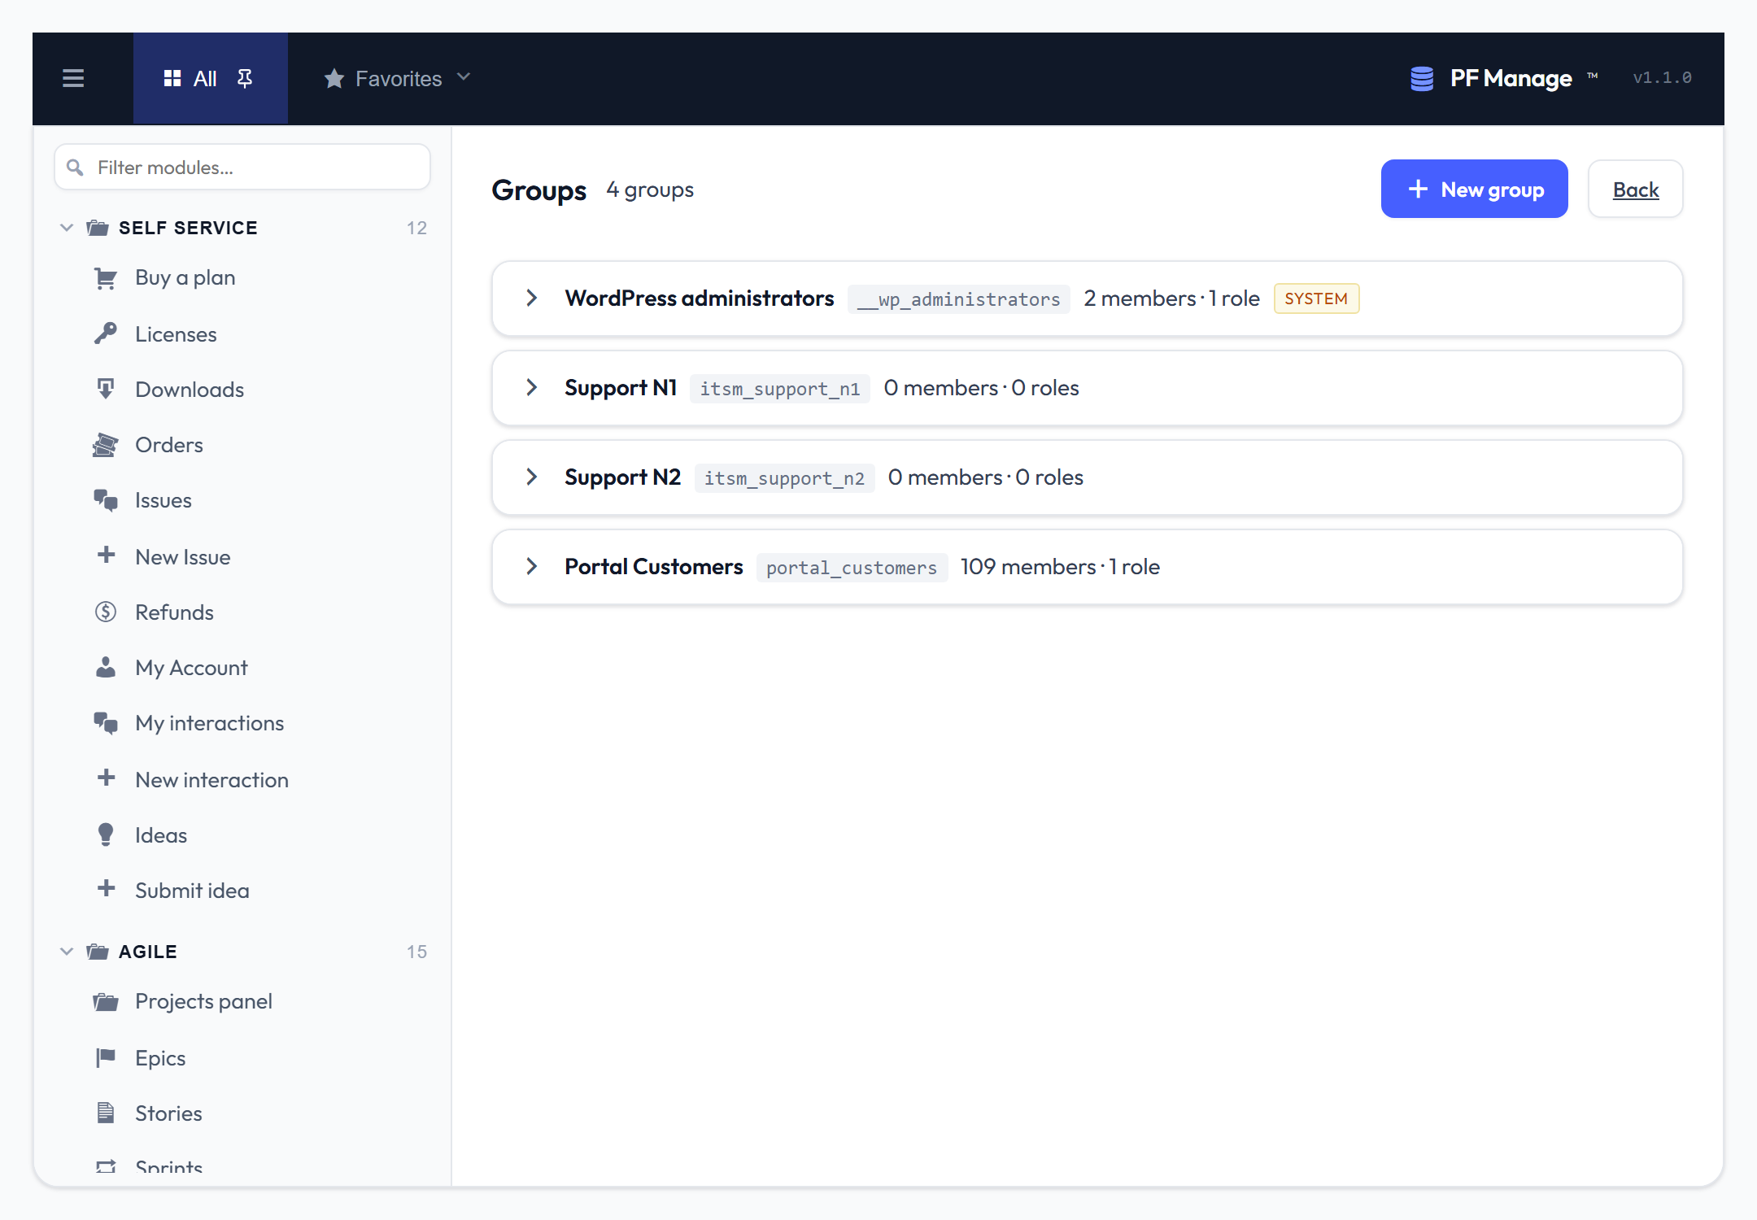Expand the WordPress administrators group

(x=532, y=298)
